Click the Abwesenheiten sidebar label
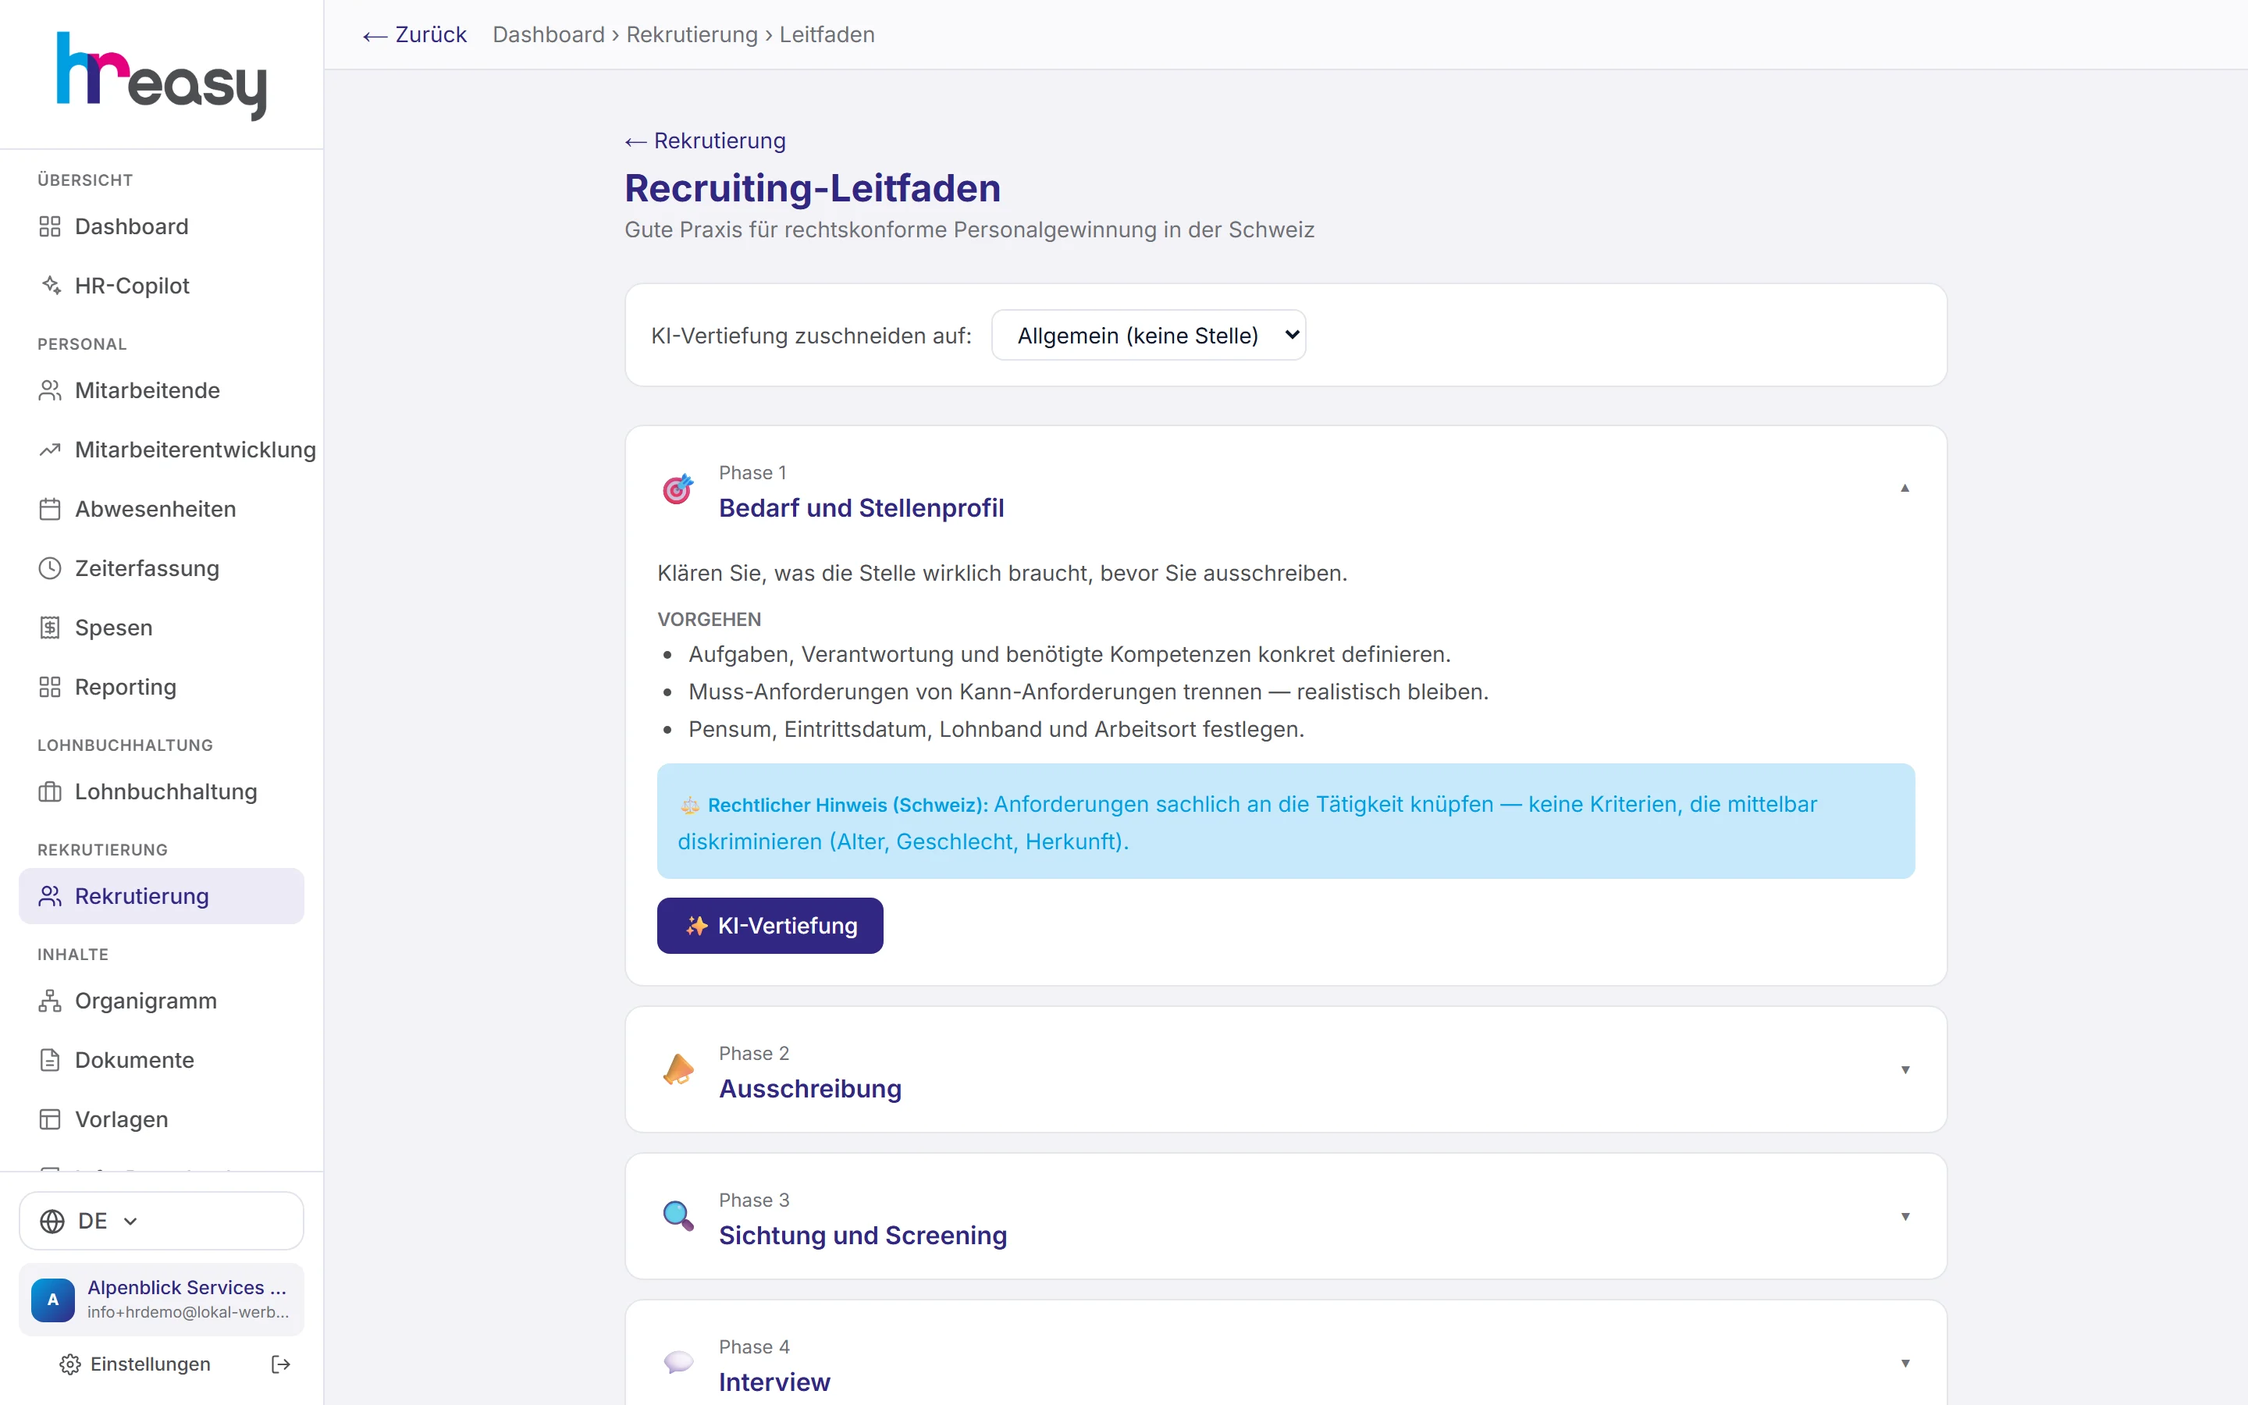This screenshot has height=1405, width=2248. [x=155, y=509]
